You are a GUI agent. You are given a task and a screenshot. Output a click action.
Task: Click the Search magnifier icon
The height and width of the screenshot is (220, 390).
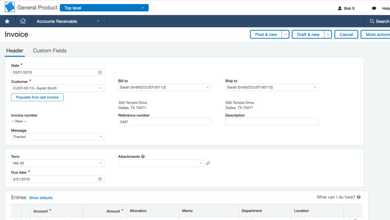pyautogui.click(x=372, y=21)
